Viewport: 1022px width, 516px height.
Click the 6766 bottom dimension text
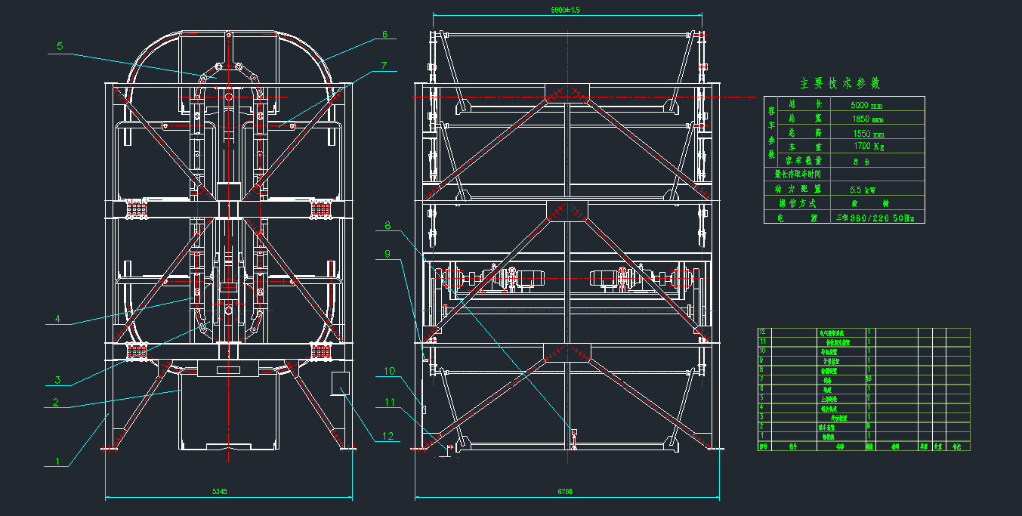(565, 492)
